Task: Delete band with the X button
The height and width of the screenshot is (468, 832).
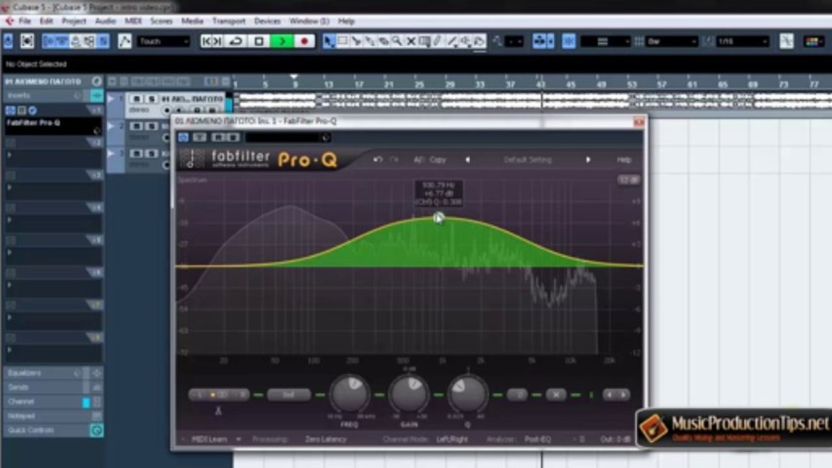Action: [556, 395]
